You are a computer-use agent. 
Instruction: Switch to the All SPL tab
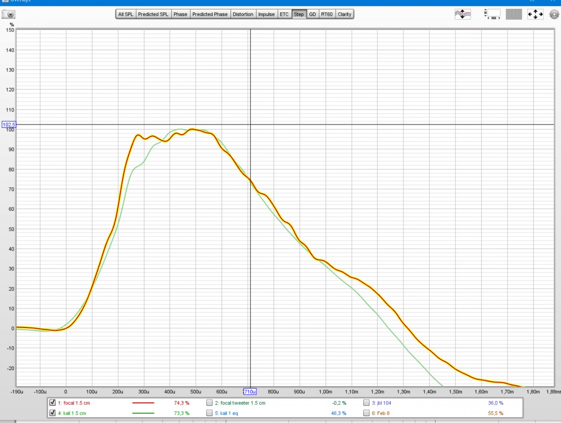click(x=126, y=14)
